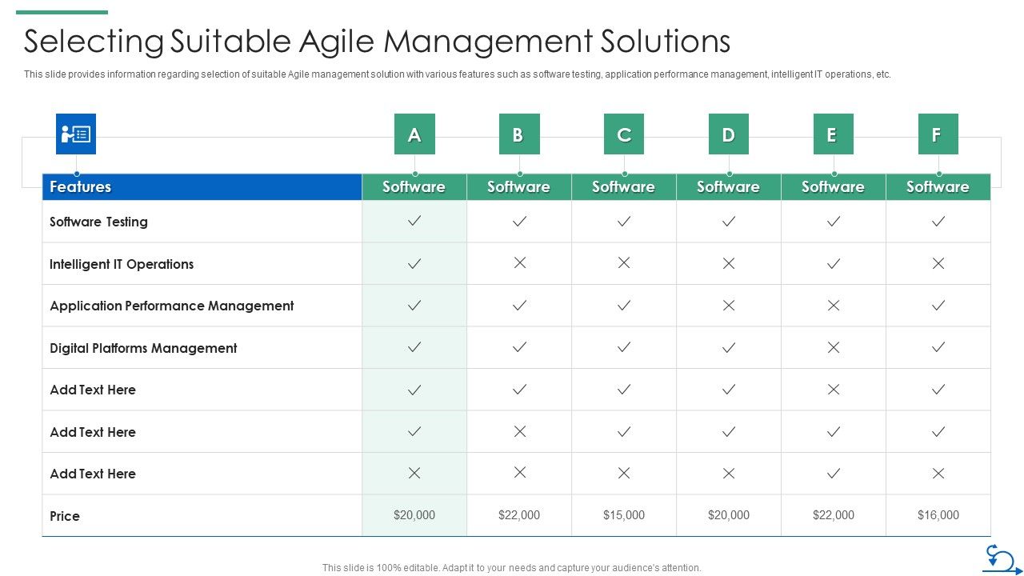Click the editable note text at the bottom
The width and height of the screenshot is (1024, 576).
pos(511,567)
